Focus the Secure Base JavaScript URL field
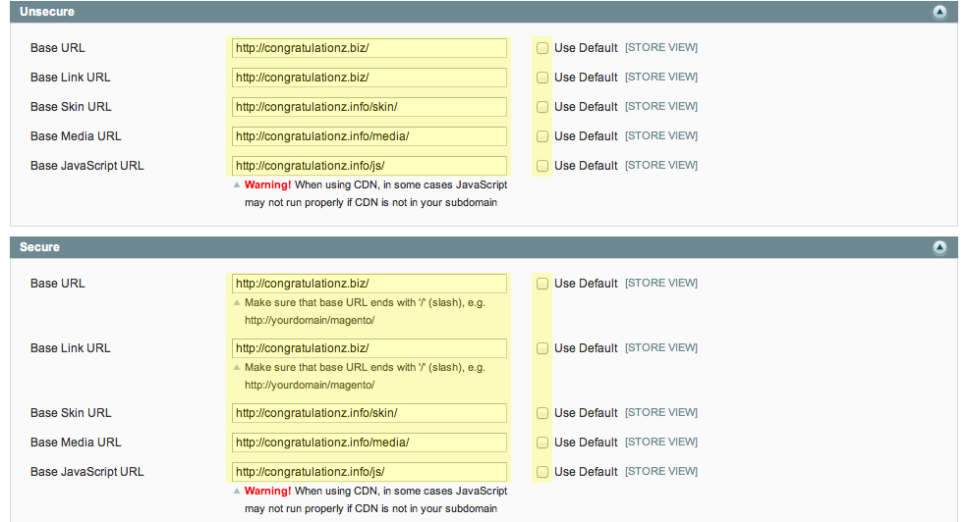 (x=370, y=472)
